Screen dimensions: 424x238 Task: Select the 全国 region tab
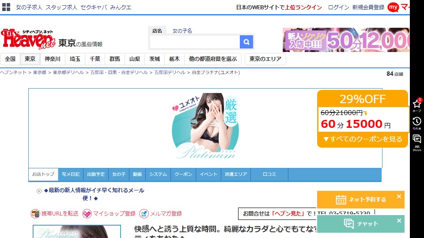(10, 59)
